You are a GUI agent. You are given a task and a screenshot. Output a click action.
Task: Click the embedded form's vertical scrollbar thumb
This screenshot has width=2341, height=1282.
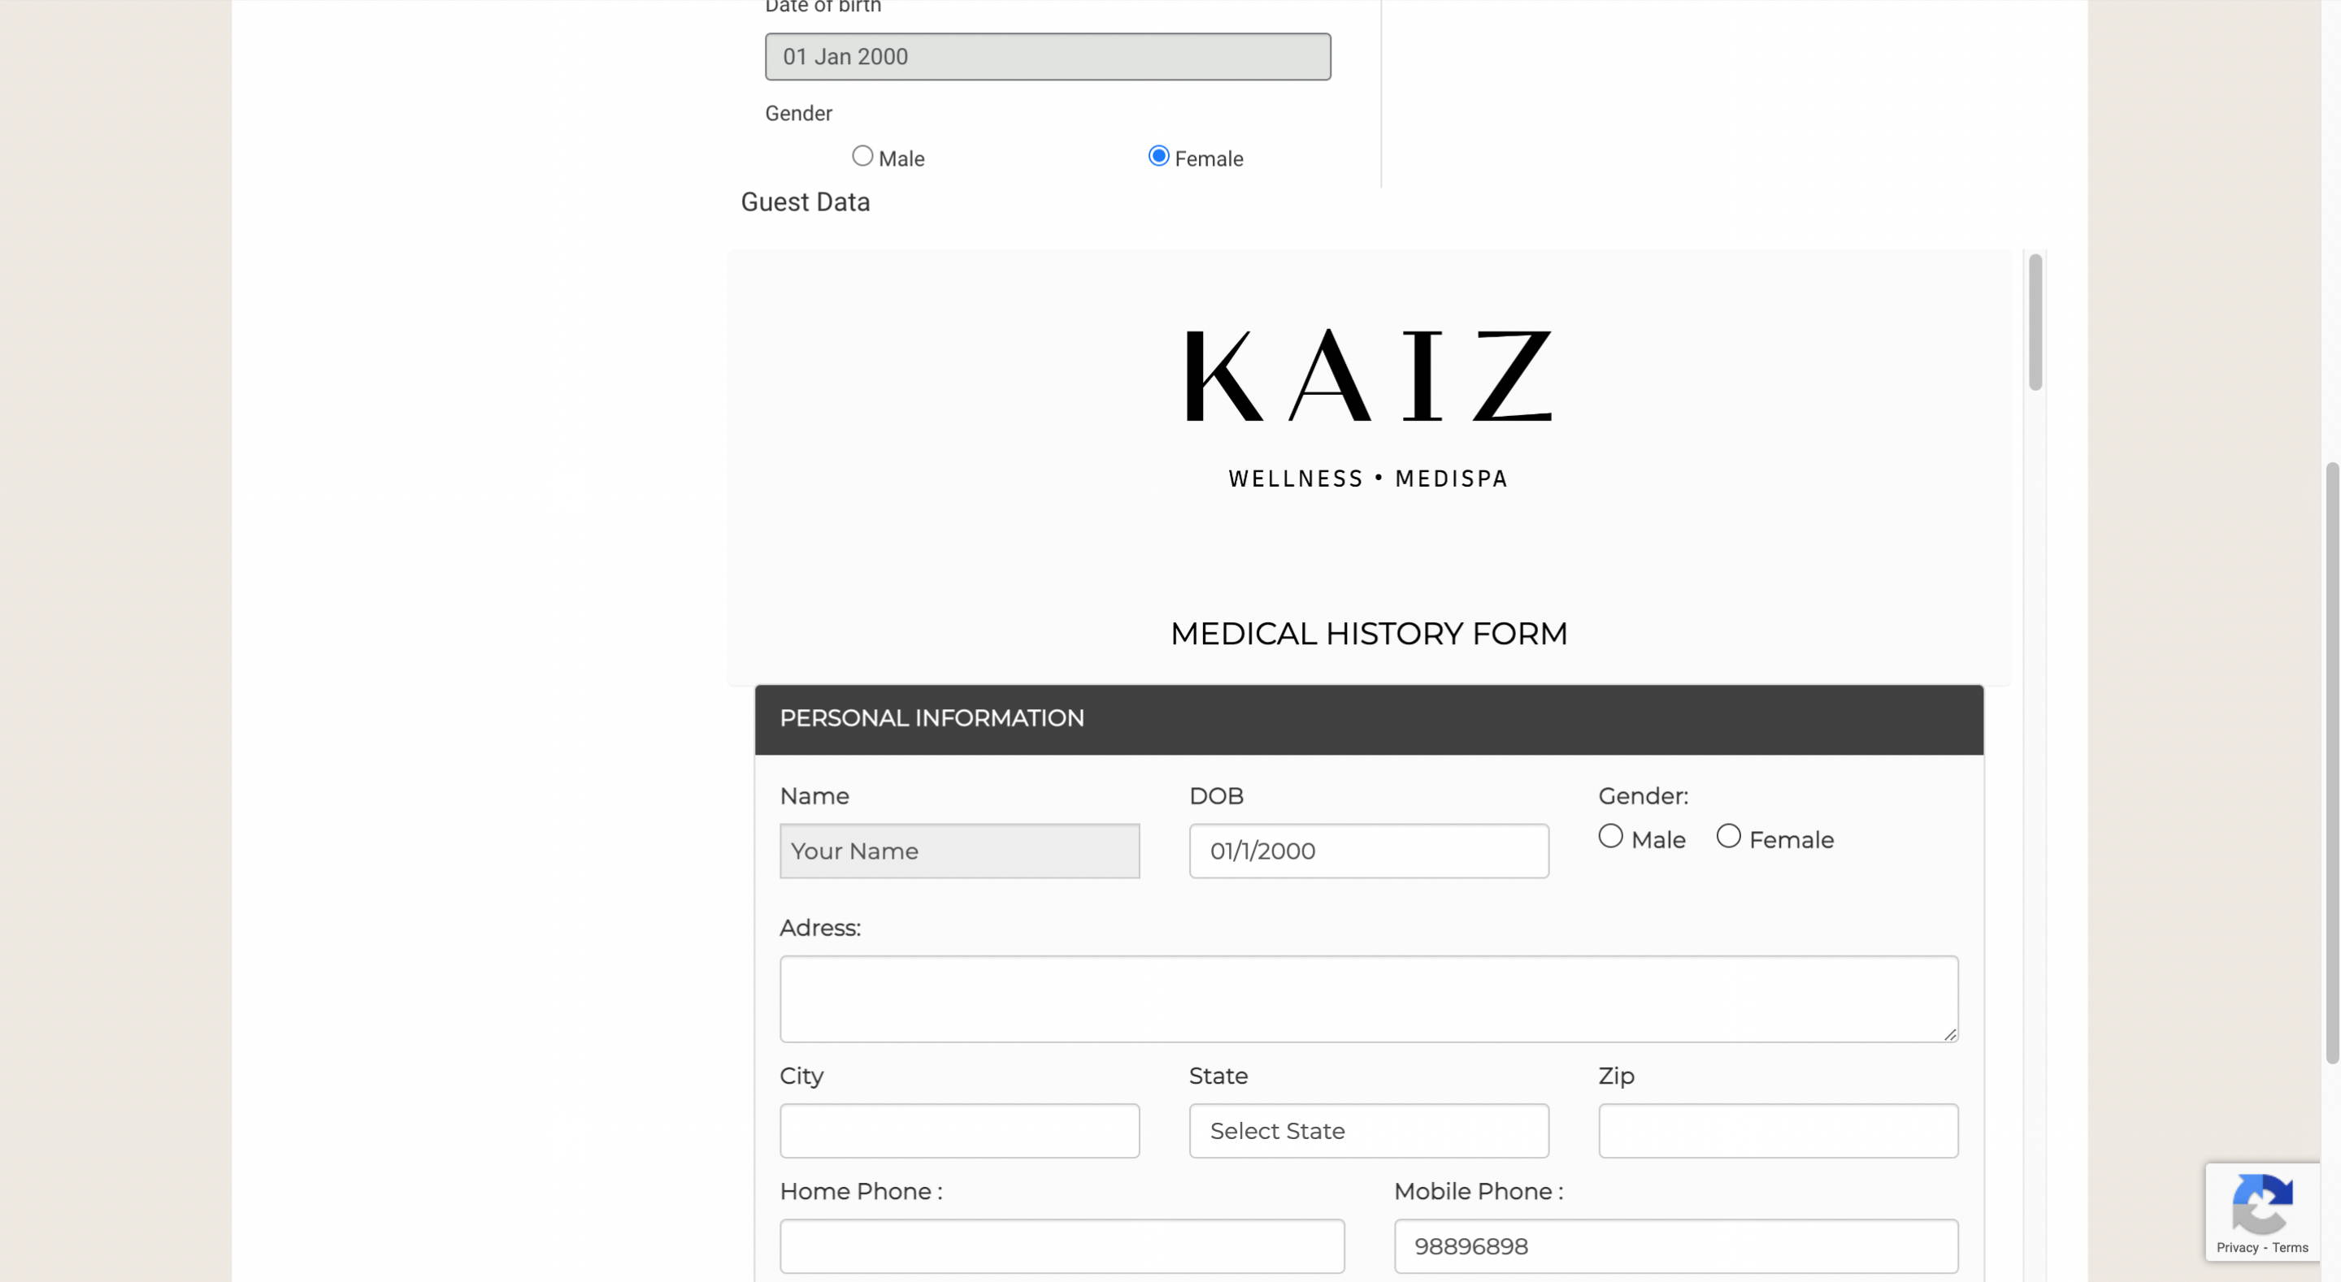coord(2035,323)
